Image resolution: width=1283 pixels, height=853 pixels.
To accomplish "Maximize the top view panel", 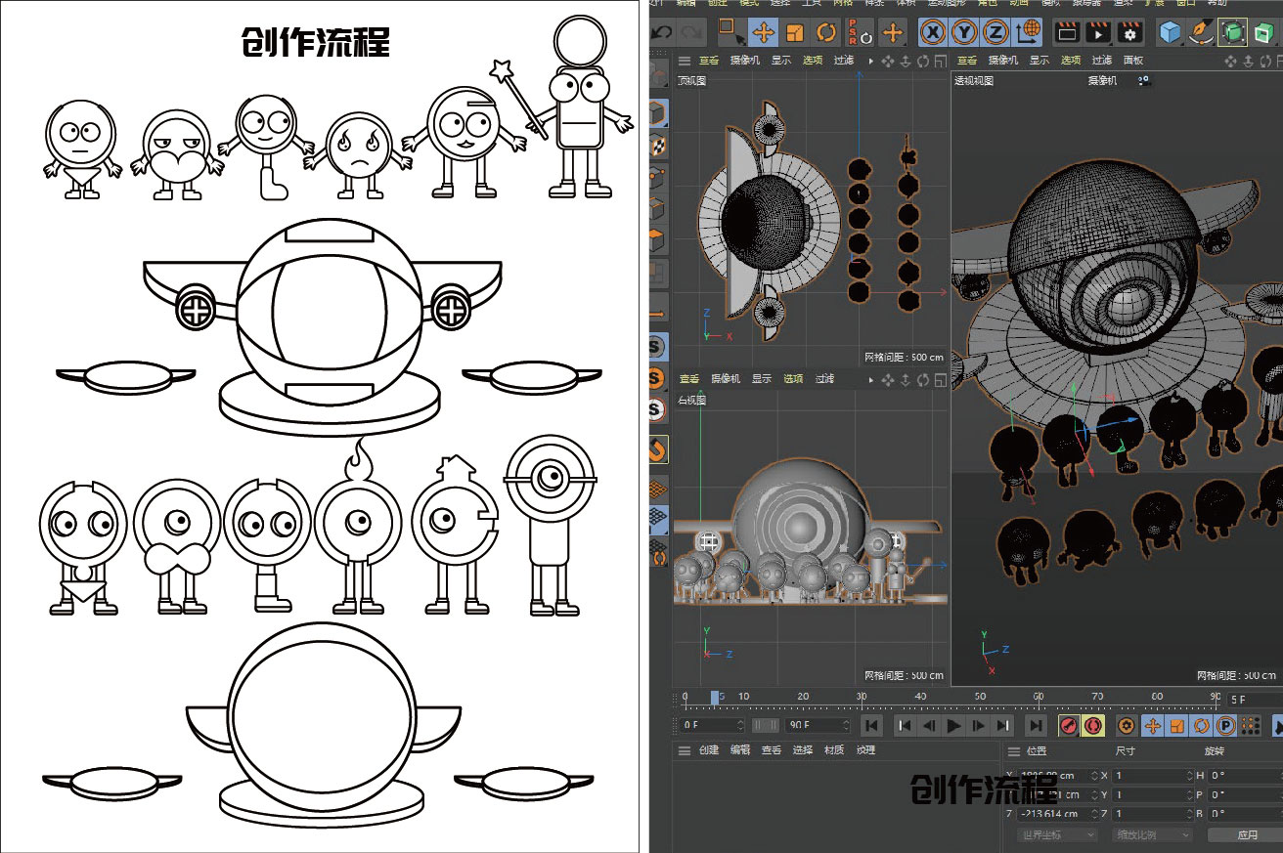I will coord(939,61).
